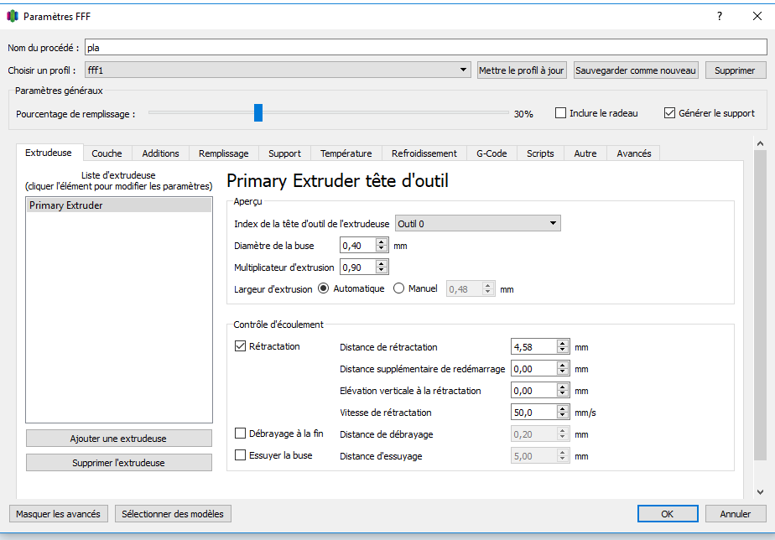Select Manuel extrusion width radio
Image resolution: width=775 pixels, height=540 pixels.
[399, 288]
